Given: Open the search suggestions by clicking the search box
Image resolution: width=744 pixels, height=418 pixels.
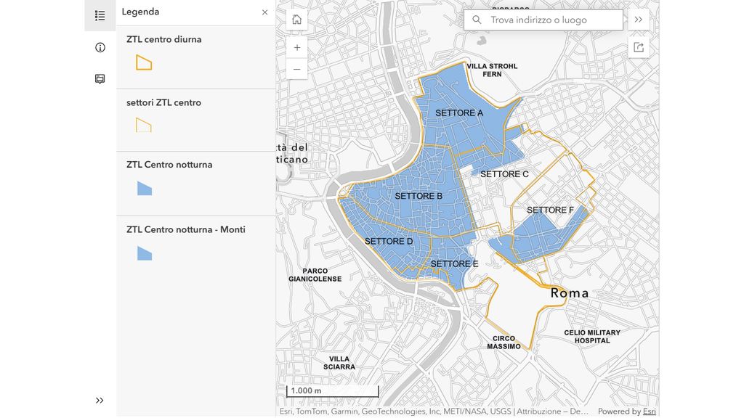Looking at the screenshot, I should point(545,20).
